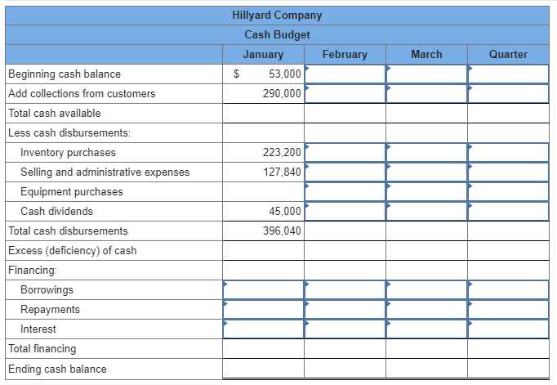The height and width of the screenshot is (385, 557).
Task: Select March borrowings input
Action: coord(426,289)
